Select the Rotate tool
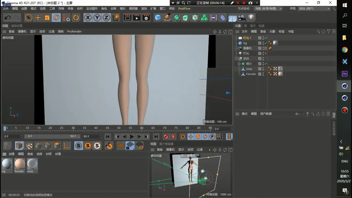 56,17
